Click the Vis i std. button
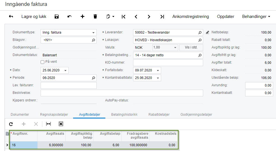 [x=191, y=48]
